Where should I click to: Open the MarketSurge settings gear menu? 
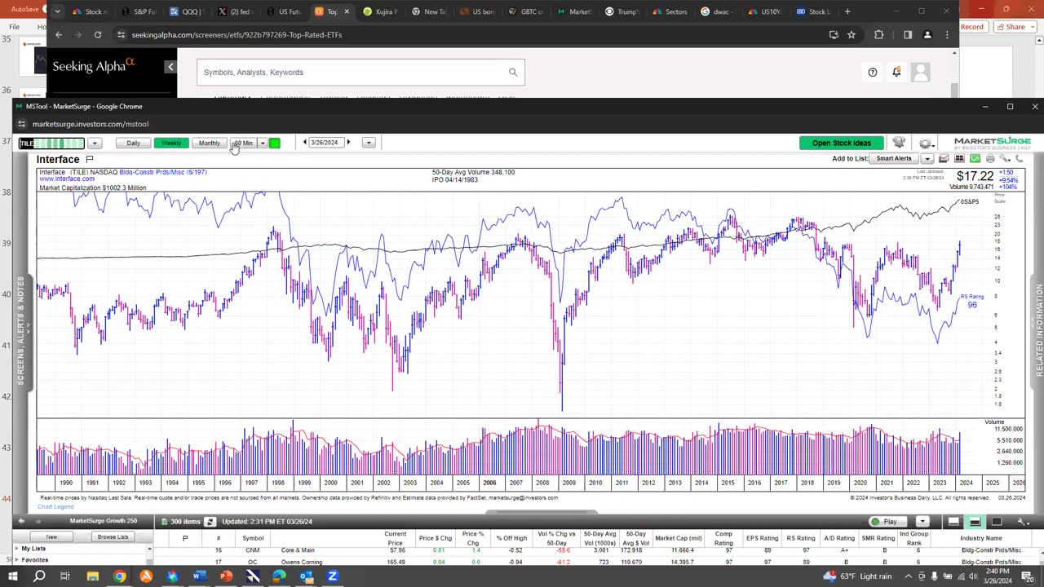(925, 143)
